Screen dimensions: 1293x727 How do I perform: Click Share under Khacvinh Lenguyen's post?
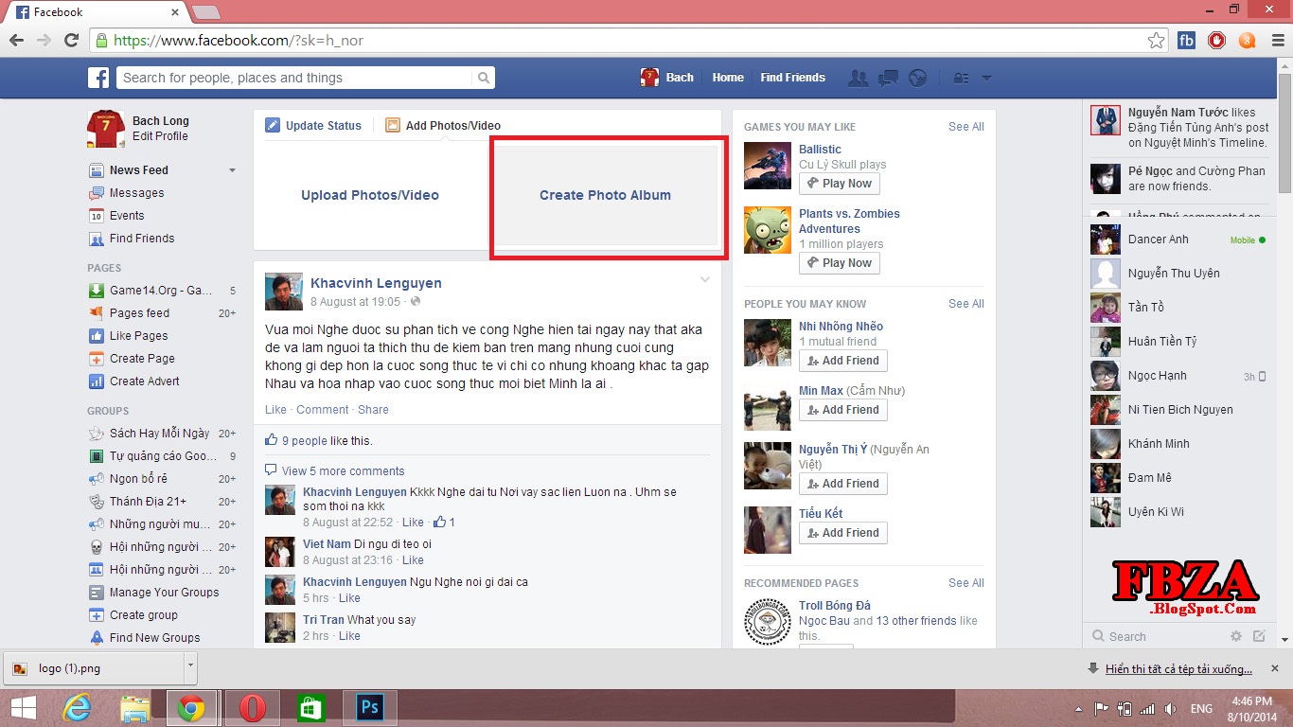373,410
